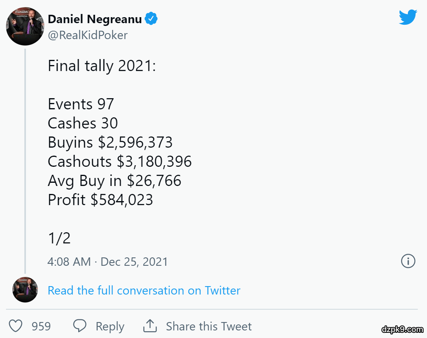Click the "Reply" text label

110,326
